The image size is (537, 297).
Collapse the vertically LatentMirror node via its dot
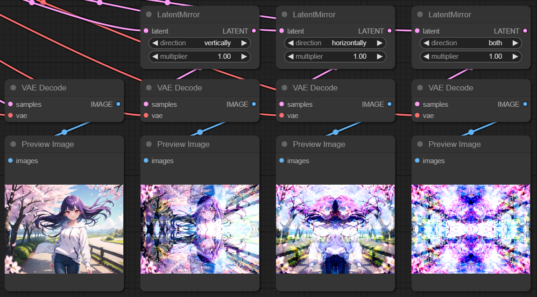click(x=149, y=14)
